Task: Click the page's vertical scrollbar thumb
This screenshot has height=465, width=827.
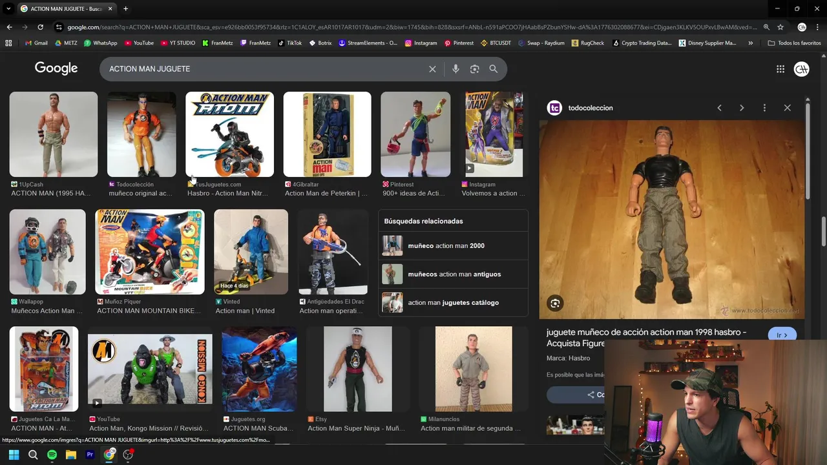Action: pos(823,232)
